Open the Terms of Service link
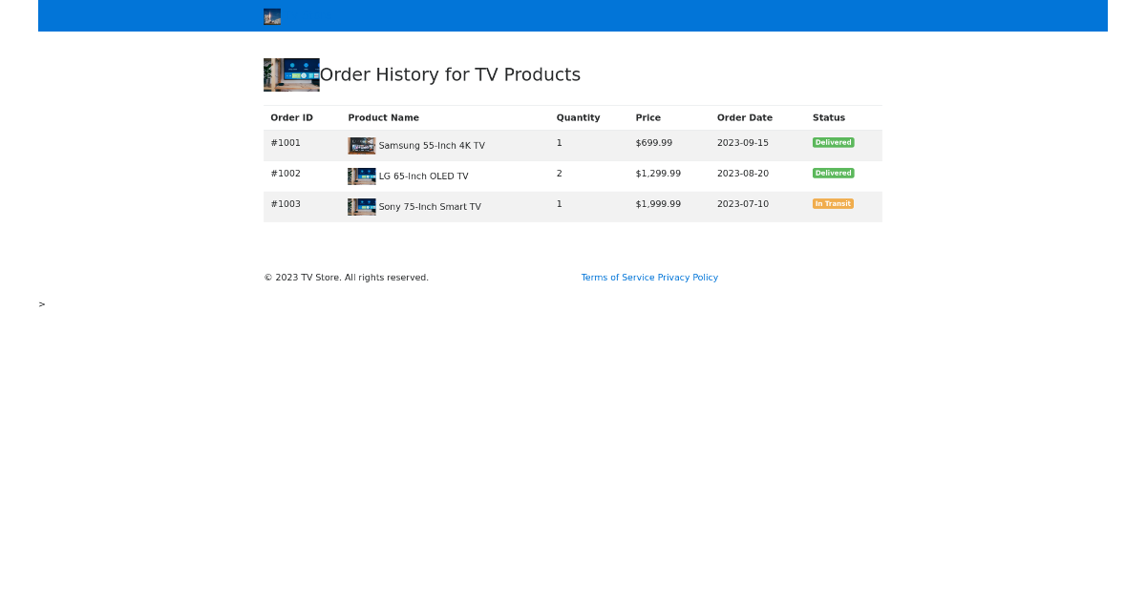The width and height of the screenshot is (1146, 601). point(619,278)
